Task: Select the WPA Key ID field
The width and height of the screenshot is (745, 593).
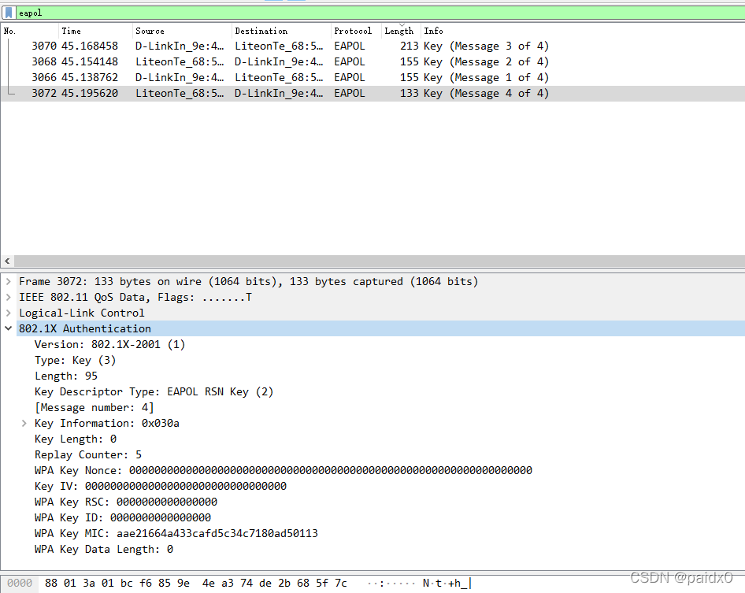Action: pos(123,517)
